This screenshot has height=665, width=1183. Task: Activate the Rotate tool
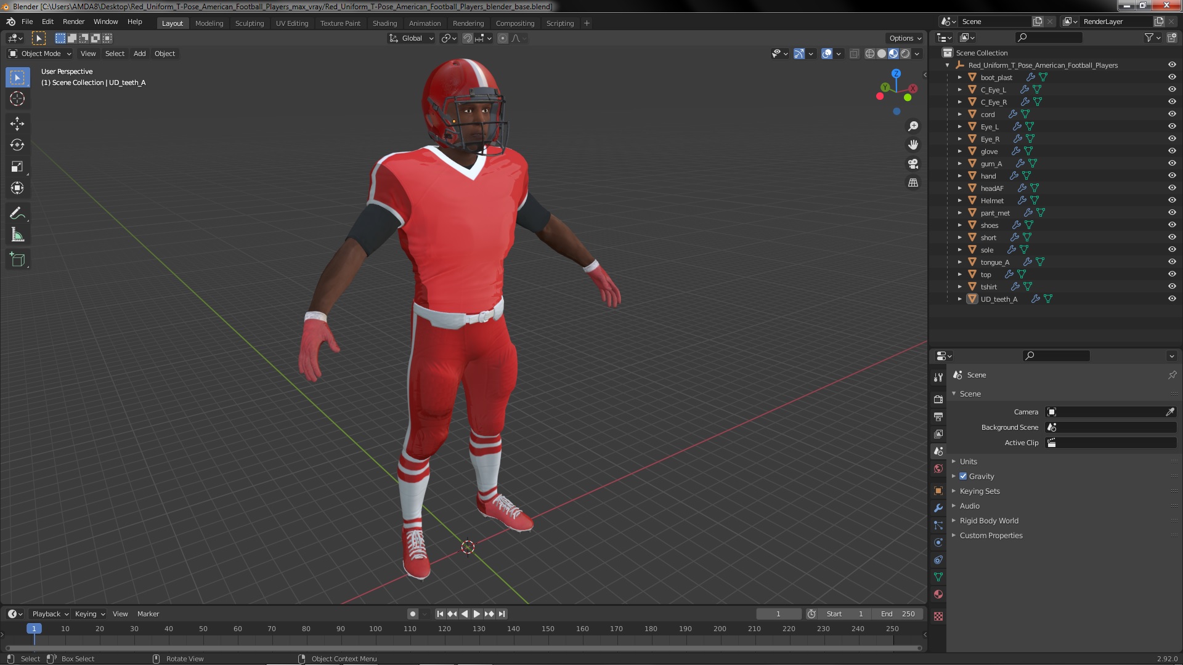point(17,145)
